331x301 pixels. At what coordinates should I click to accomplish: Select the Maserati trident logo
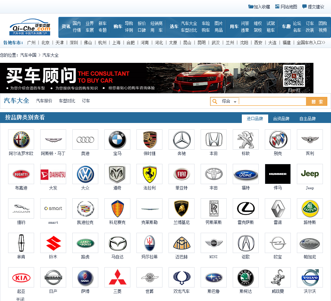coord(149,243)
